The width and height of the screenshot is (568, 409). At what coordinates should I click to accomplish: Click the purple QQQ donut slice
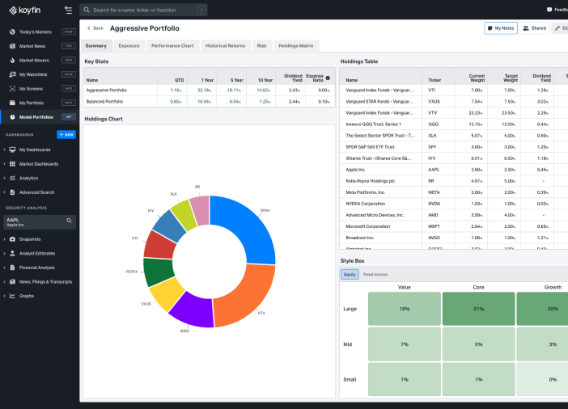pos(194,309)
